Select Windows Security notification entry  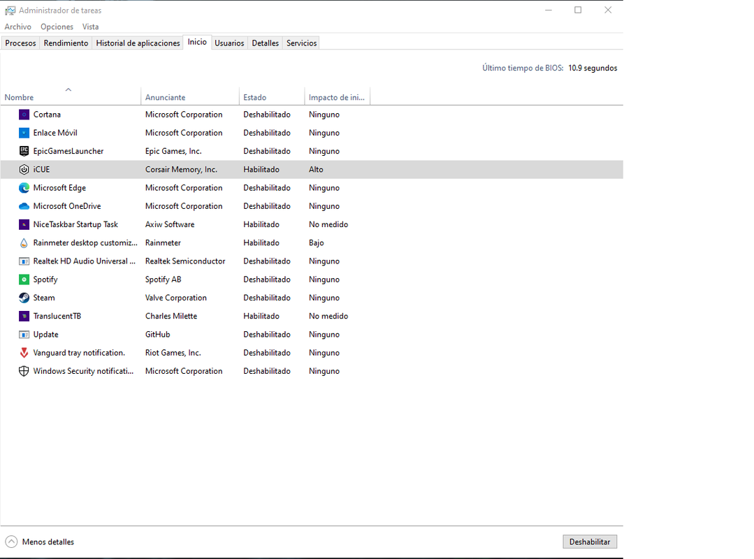coord(83,371)
